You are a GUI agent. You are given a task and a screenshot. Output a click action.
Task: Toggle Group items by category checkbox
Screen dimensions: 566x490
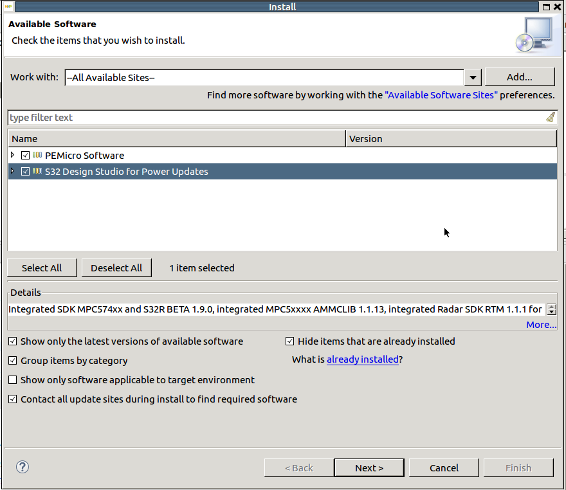pyautogui.click(x=13, y=361)
